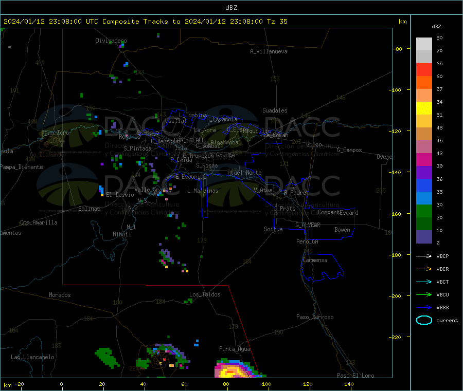463x391 pixels.
Task: Select the orange 57–60 dBZ color swatch
Action: click(x=424, y=83)
